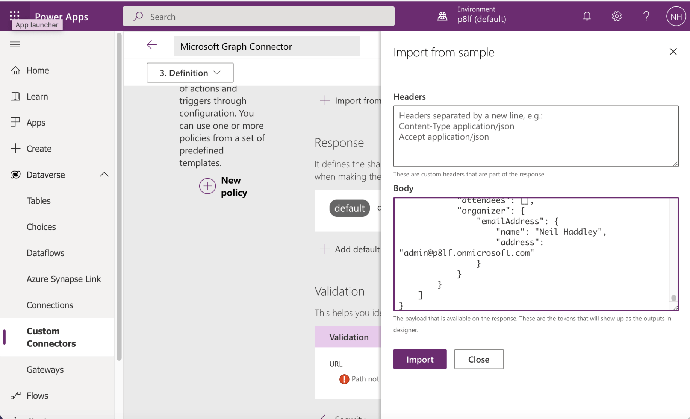
Task: Click the notifications bell icon
Action: click(x=587, y=16)
